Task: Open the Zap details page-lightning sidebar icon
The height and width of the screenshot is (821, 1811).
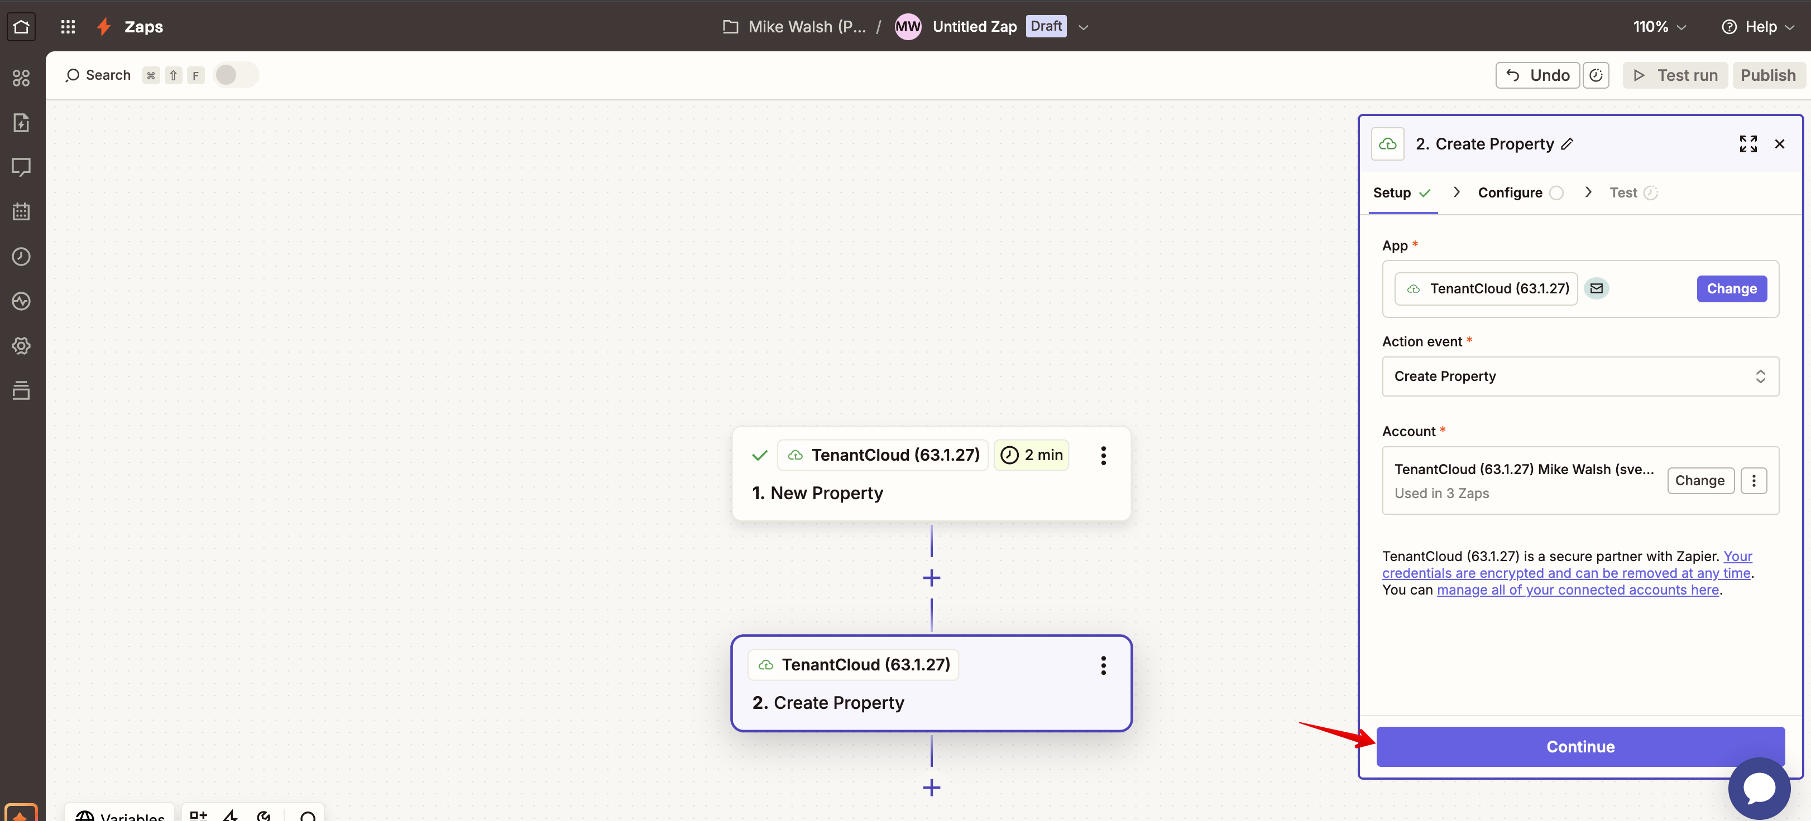Action: point(21,122)
